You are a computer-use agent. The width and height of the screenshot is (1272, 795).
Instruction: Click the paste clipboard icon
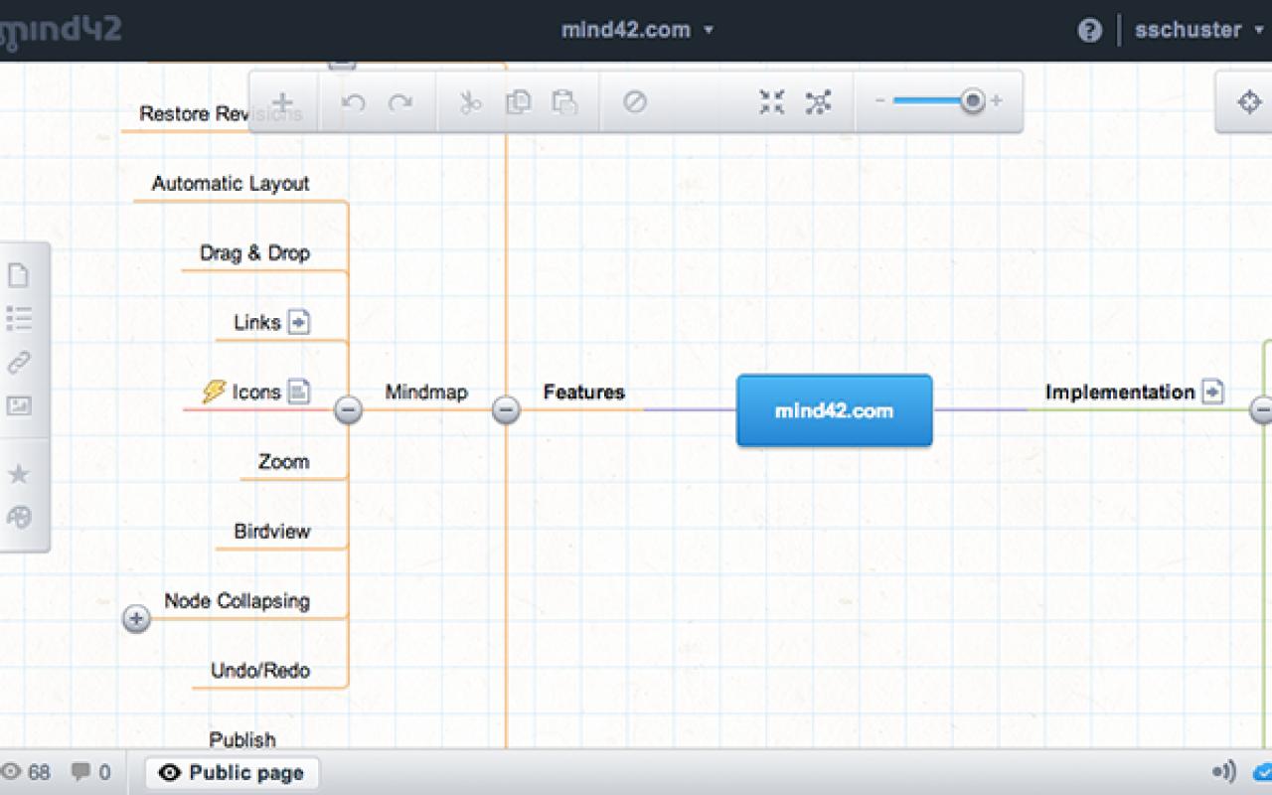tap(564, 102)
